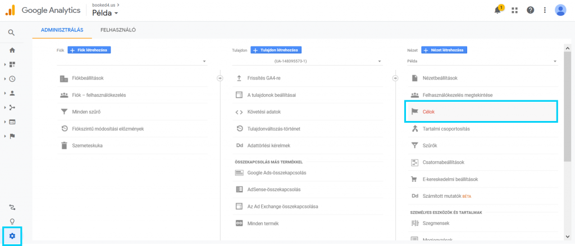Open the Fiók account dropdown
This screenshot has height=246, width=575.
pos(132,61)
